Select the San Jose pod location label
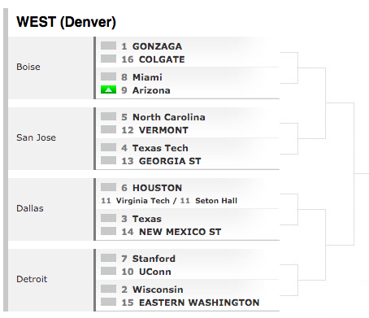369x318 pixels. (x=36, y=137)
